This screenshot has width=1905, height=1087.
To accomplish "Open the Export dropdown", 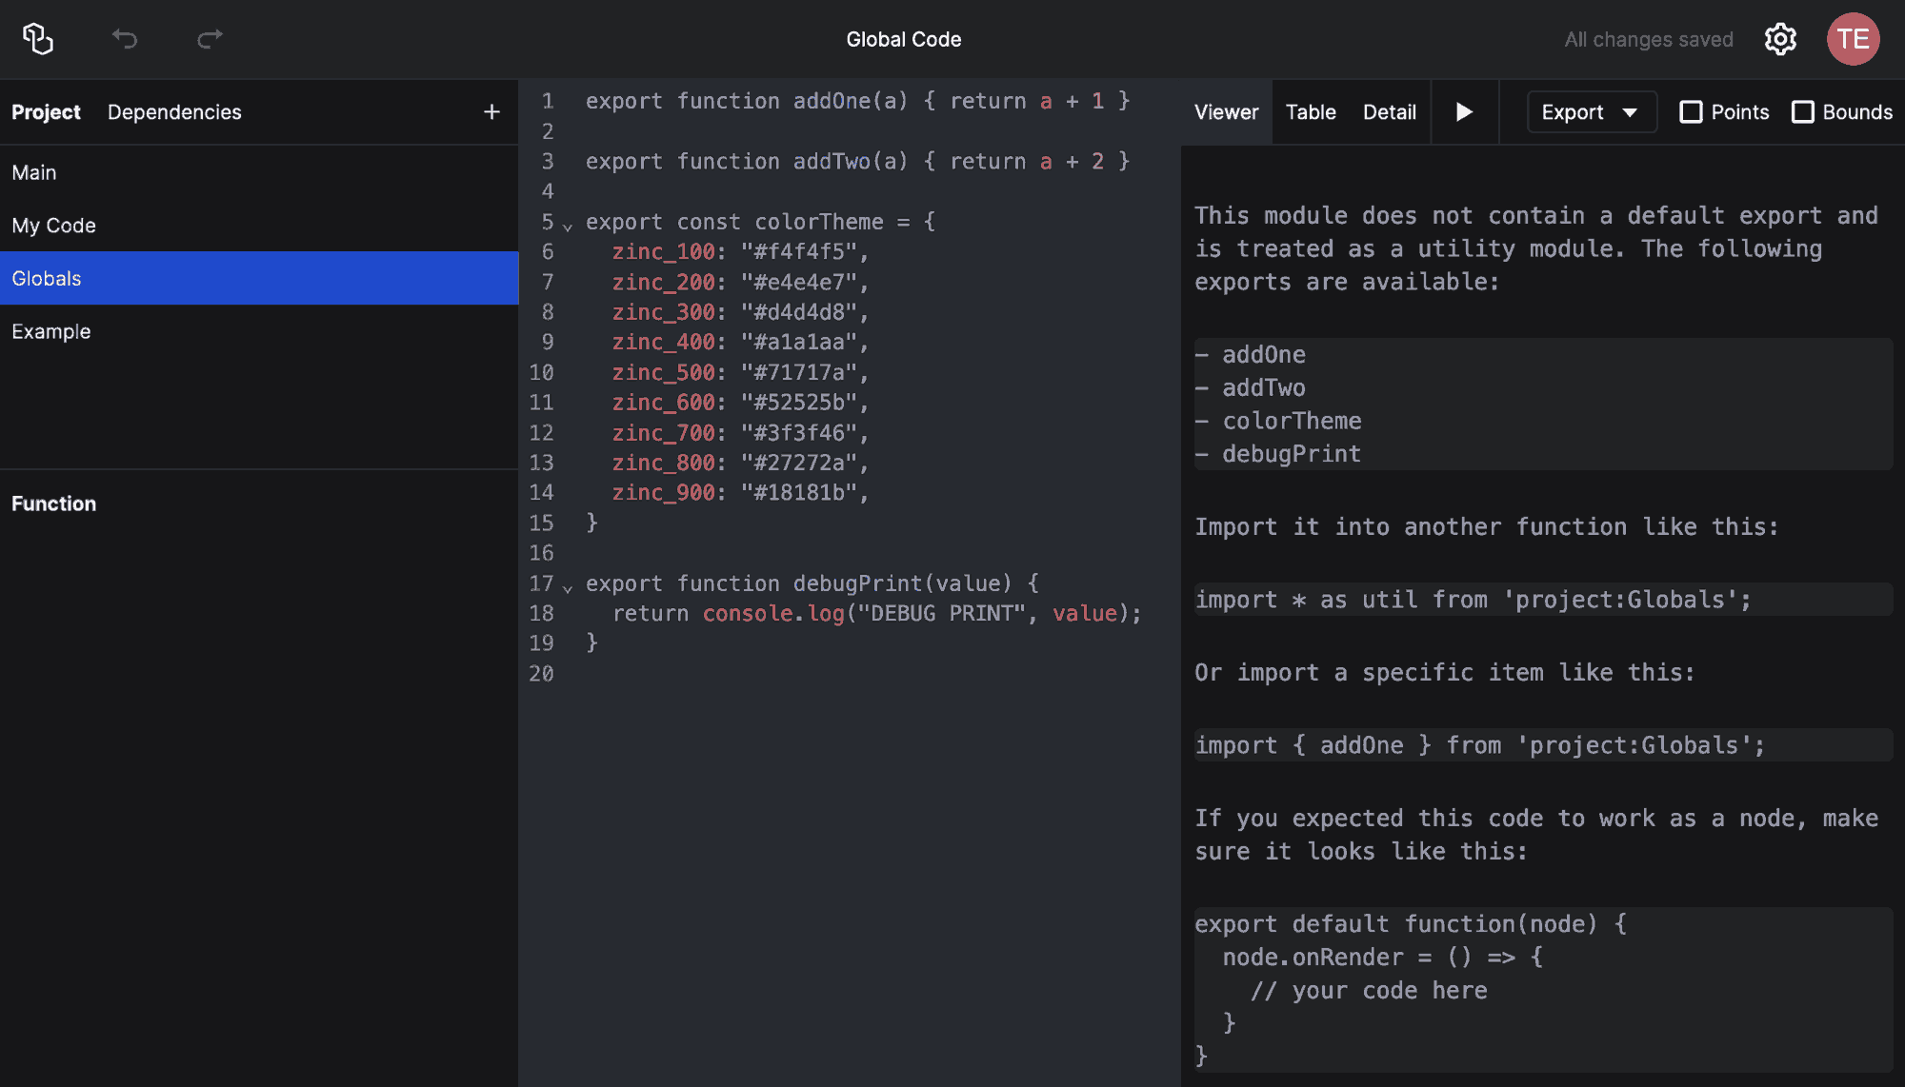I will pyautogui.click(x=1592, y=112).
